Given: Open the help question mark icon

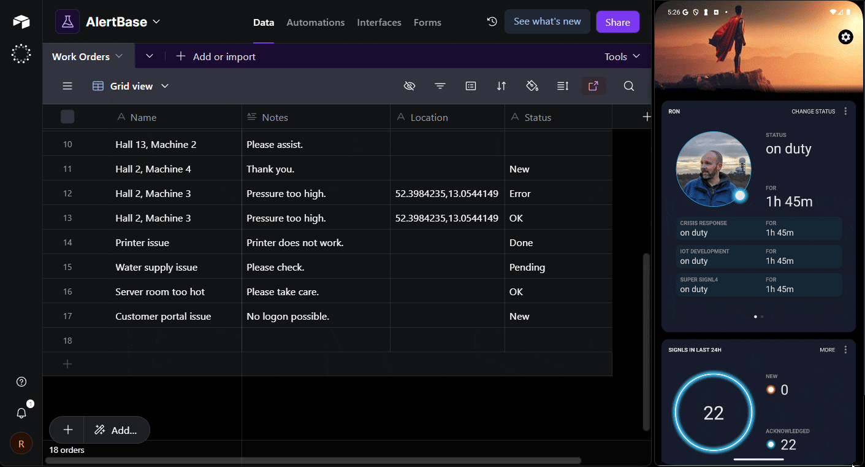Looking at the screenshot, I should [21, 382].
